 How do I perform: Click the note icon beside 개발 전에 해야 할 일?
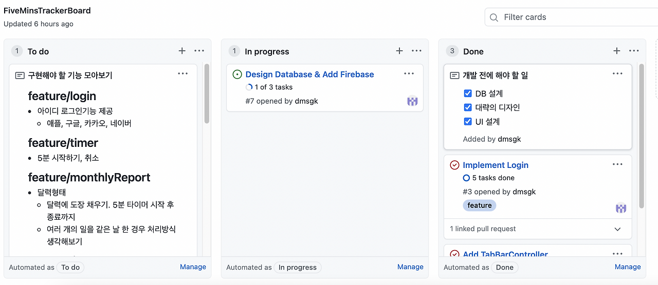coord(454,75)
